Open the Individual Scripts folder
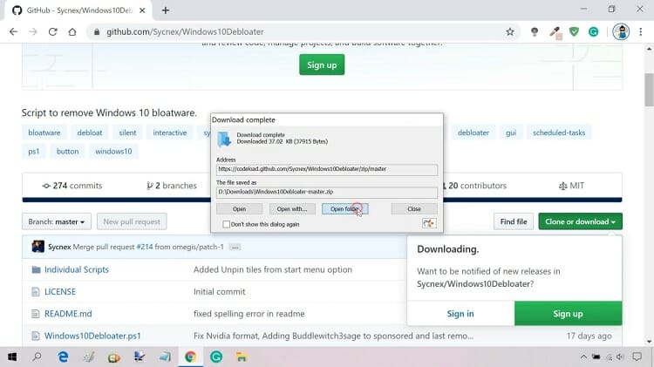This screenshot has height=367, width=654. click(77, 269)
